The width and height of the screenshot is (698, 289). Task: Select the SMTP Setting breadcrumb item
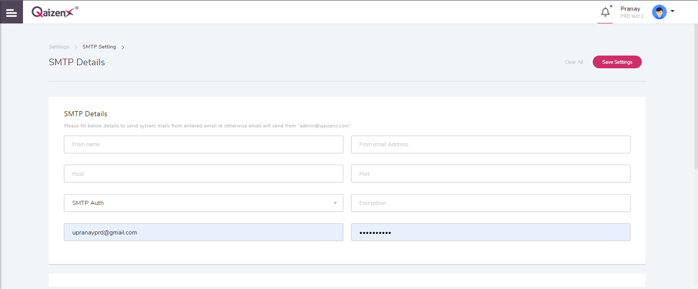pyautogui.click(x=99, y=47)
